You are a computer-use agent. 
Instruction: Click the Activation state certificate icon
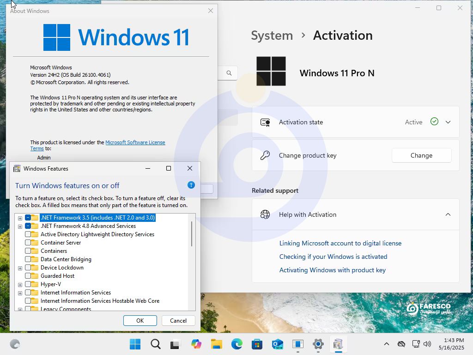[x=265, y=122]
